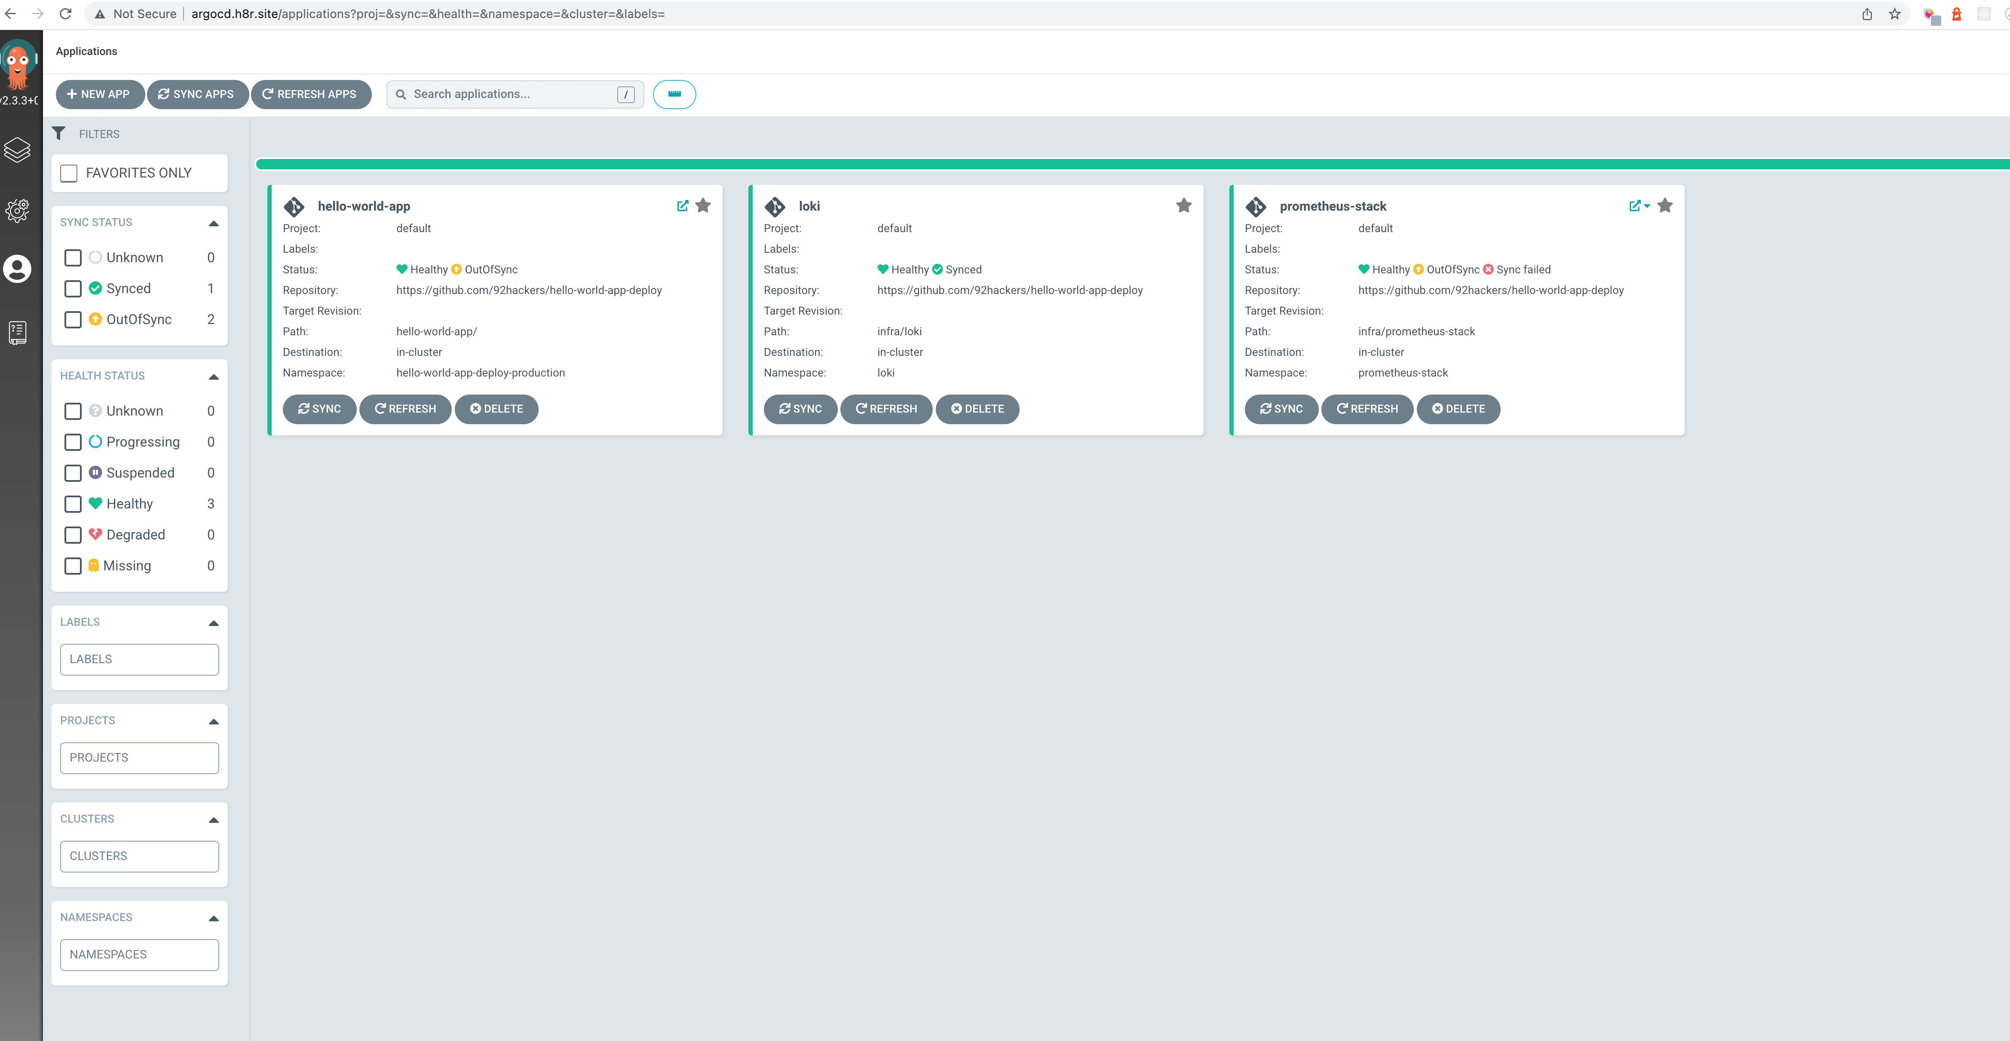
Task: Click the LABELS filter input
Action: 140,659
